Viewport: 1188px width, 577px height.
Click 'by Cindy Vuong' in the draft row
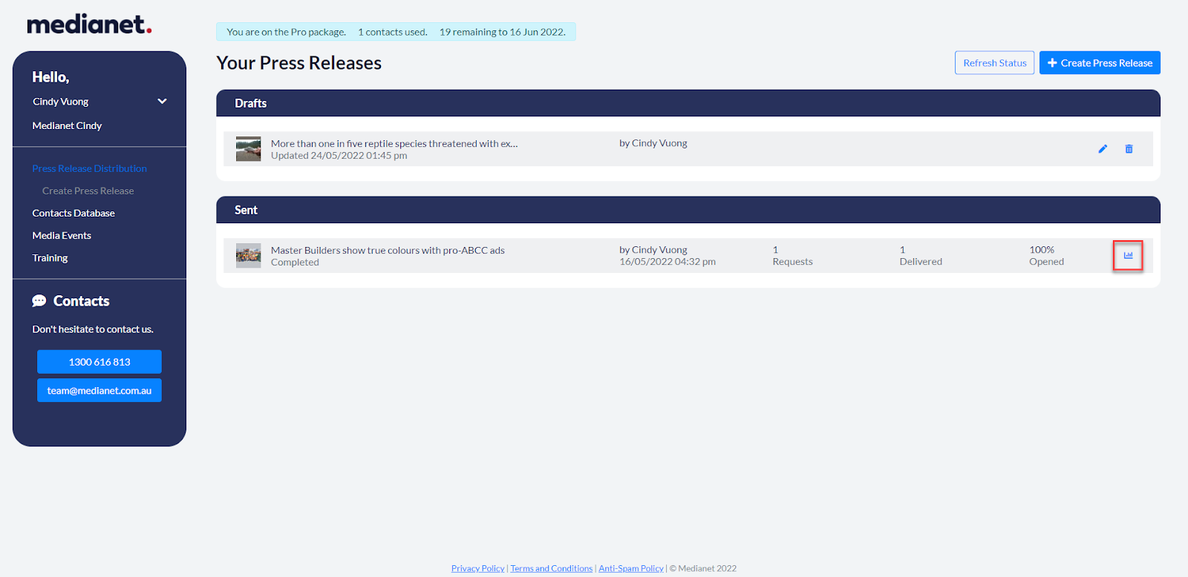click(653, 143)
